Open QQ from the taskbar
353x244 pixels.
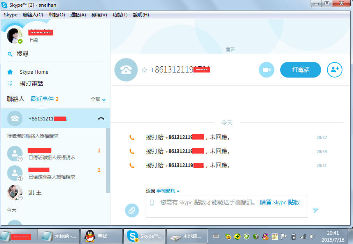point(101,236)
